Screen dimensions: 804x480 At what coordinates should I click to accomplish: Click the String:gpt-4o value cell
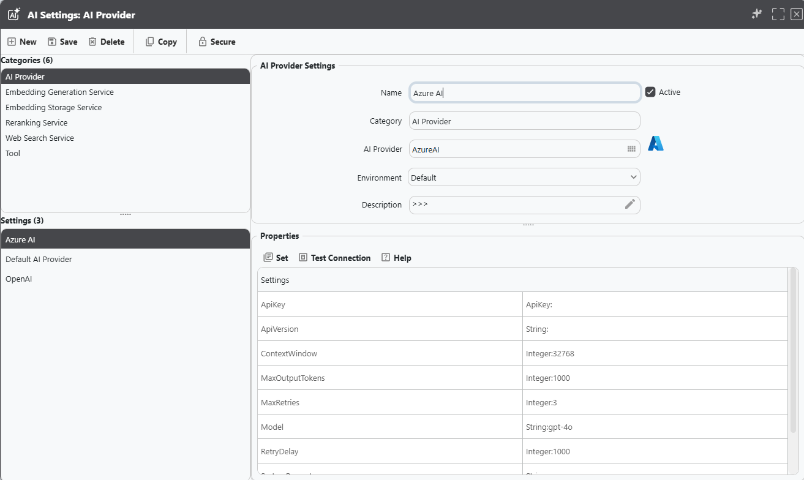(655, 427)
